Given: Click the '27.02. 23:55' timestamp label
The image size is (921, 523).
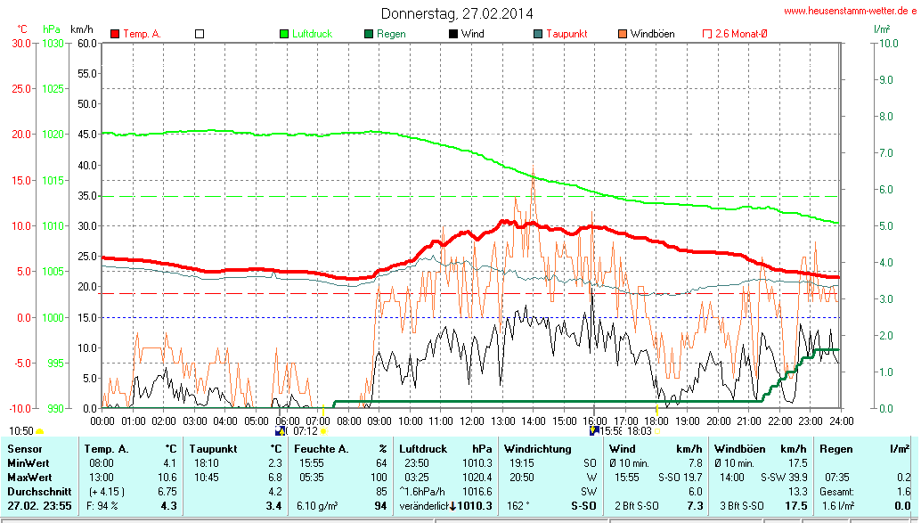Looking at the screenshot, I should (39, 506).
